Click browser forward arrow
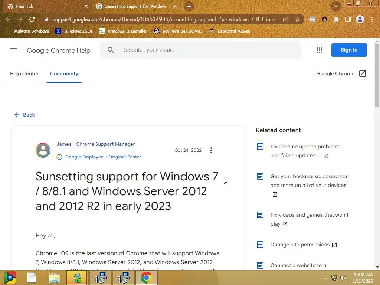 (x=20, y=19)
